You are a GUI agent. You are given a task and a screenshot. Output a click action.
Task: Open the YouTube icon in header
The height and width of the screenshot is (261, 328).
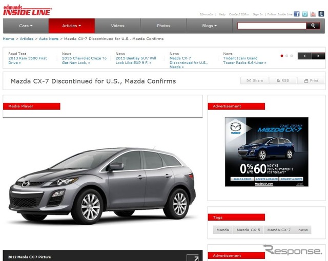pos(313,14)
